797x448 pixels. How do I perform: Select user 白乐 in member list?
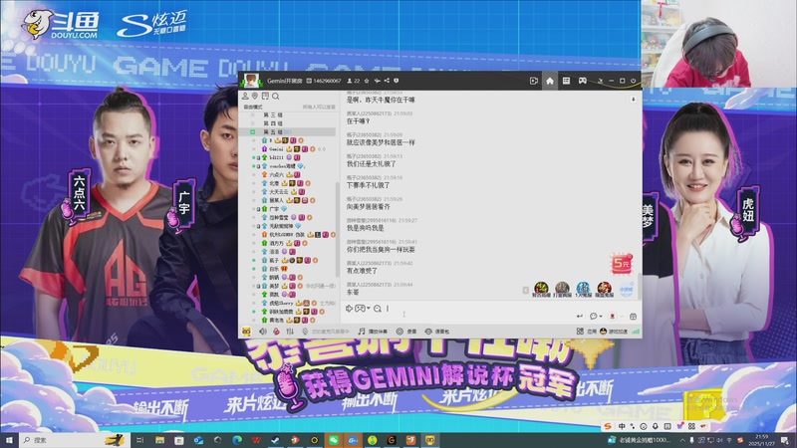click(x=274, y=269)
